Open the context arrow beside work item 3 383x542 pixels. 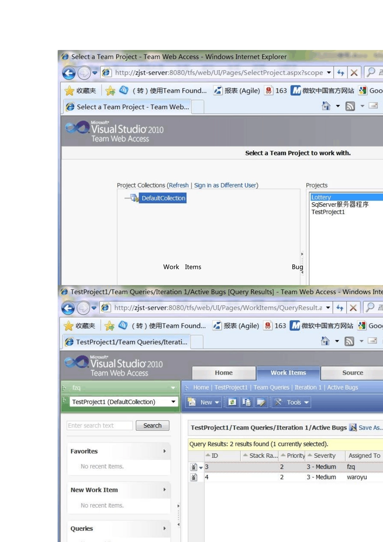[201, 467]
